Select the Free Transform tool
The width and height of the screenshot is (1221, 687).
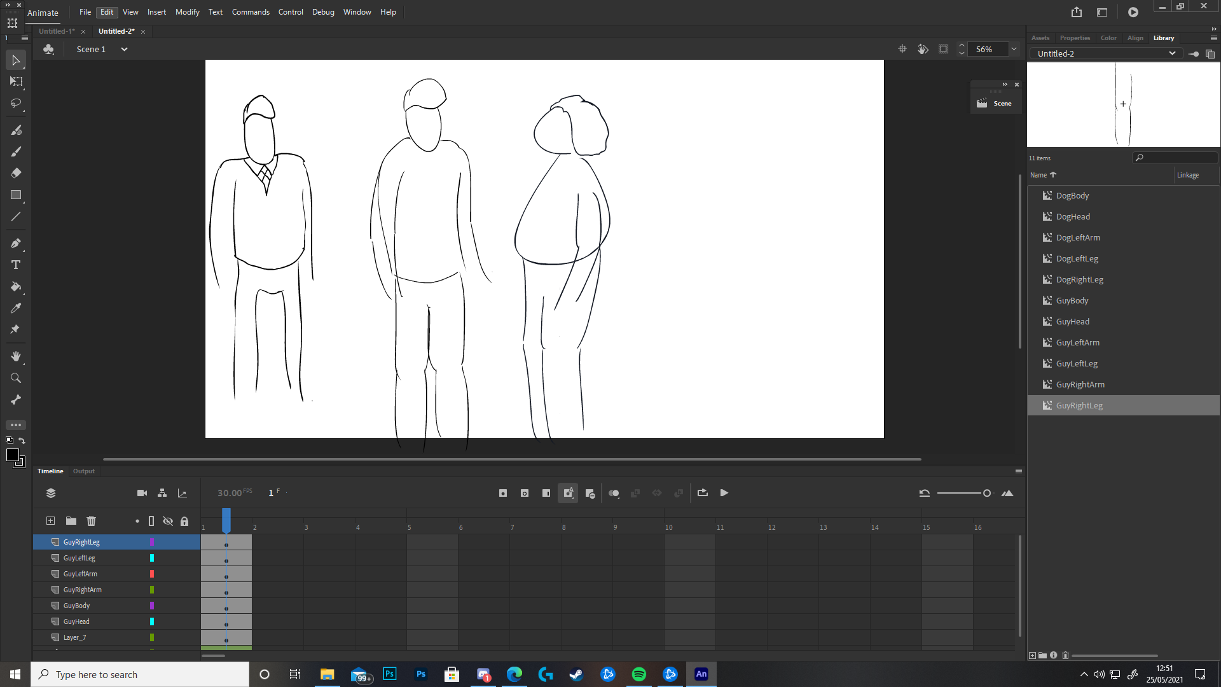16,81
